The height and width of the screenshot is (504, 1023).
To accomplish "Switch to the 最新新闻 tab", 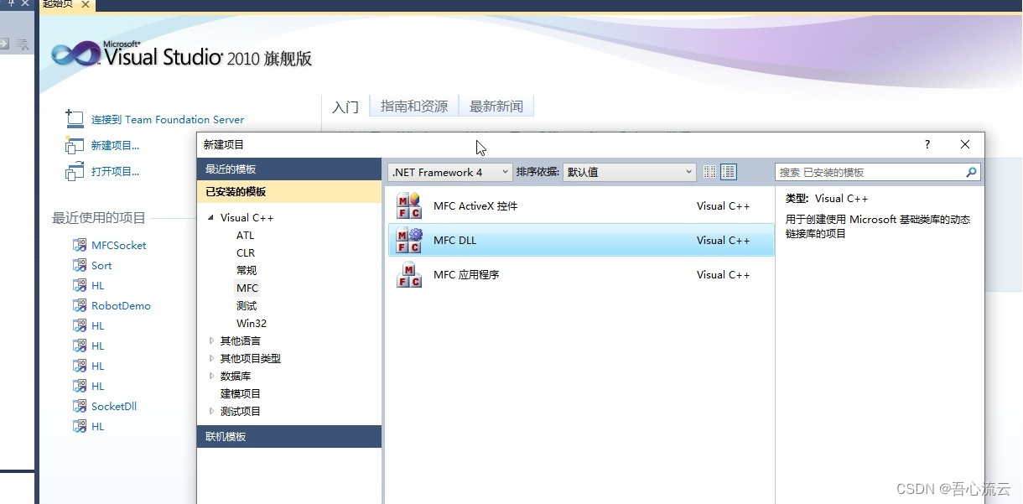I will [496, 107].
